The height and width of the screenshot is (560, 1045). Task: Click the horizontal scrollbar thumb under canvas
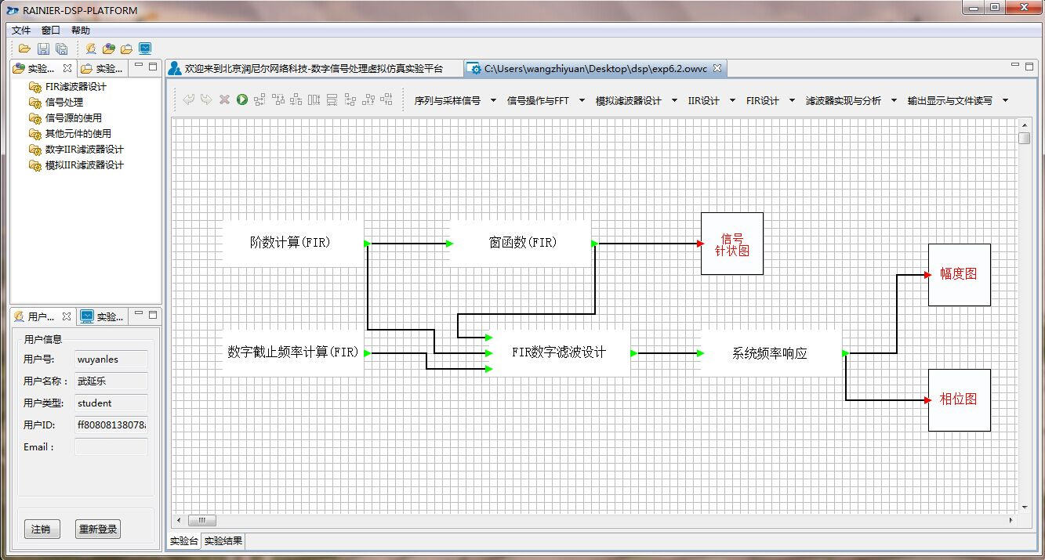[x=201, y=520]
